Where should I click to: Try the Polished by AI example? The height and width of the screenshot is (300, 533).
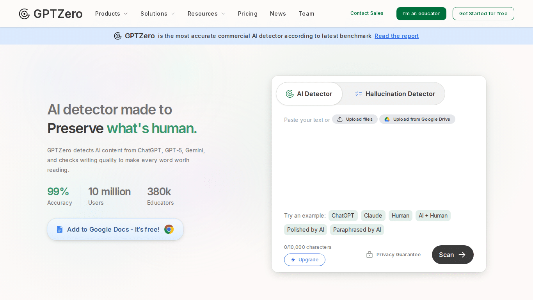306,230
